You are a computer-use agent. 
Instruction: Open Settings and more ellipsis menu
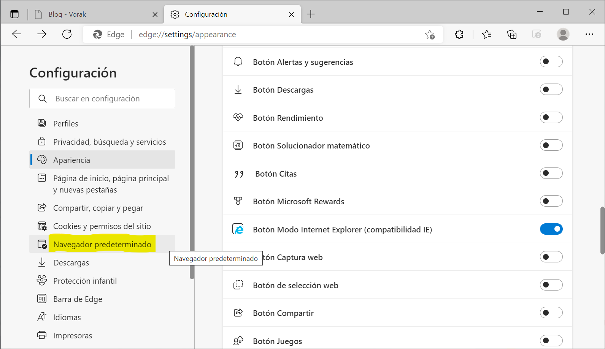tap(589, 35)
